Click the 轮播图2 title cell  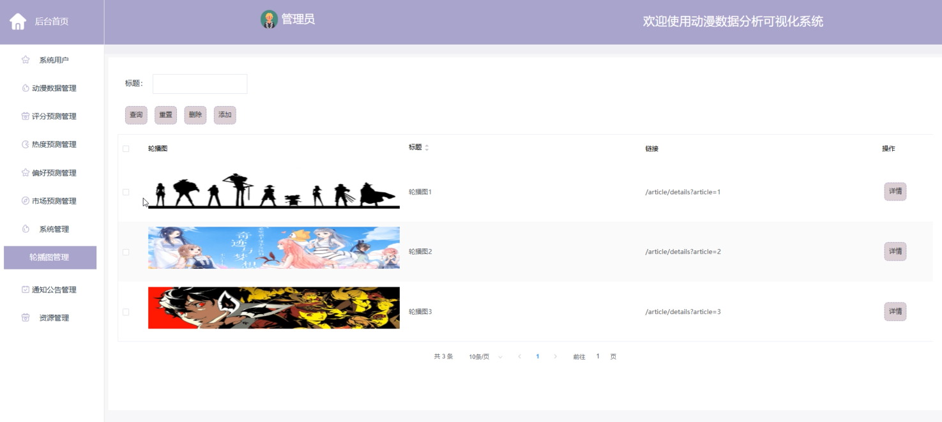coord(420,252)
